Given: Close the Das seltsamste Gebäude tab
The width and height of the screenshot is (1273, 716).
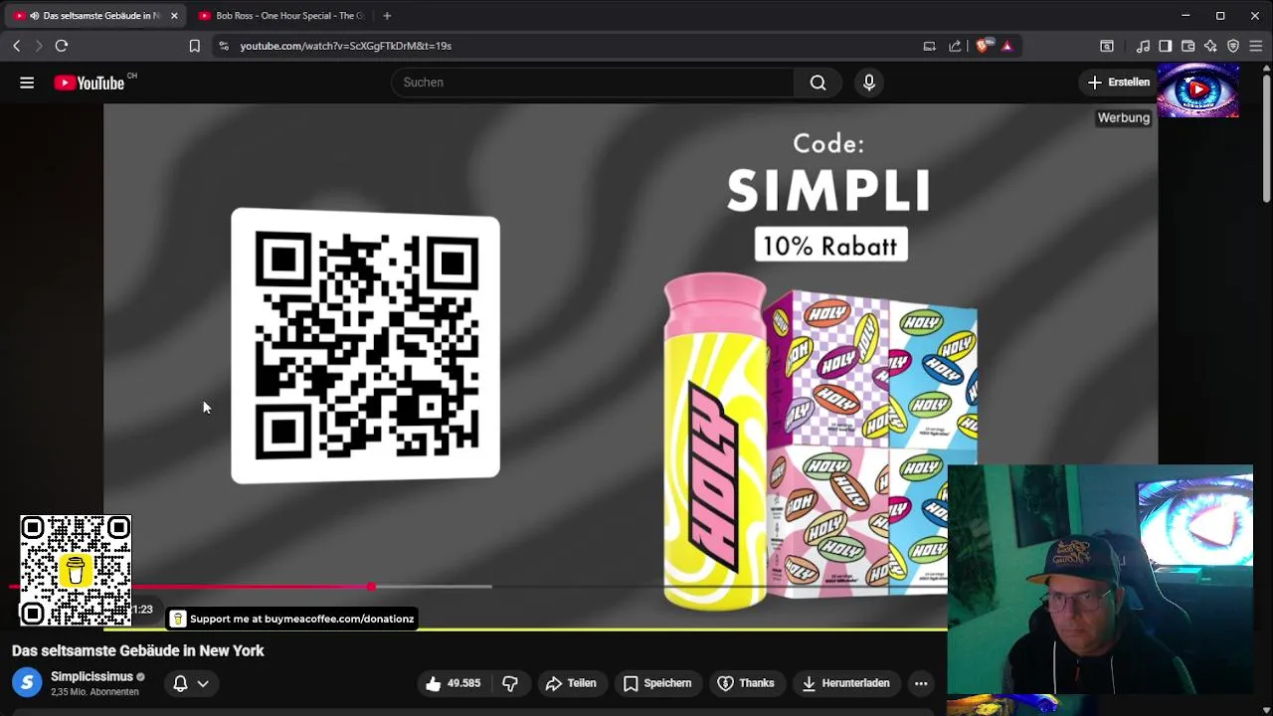Looking at the screenshot, I should [174, 16].
